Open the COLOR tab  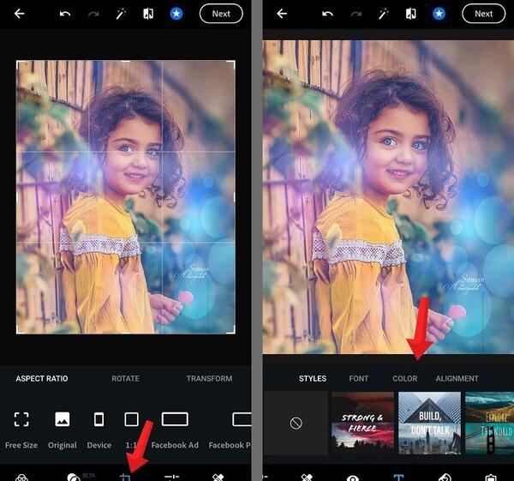point(405,379)
